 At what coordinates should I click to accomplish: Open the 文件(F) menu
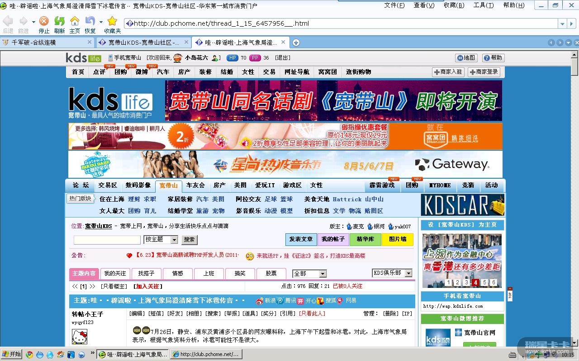(x=394, y=5)
